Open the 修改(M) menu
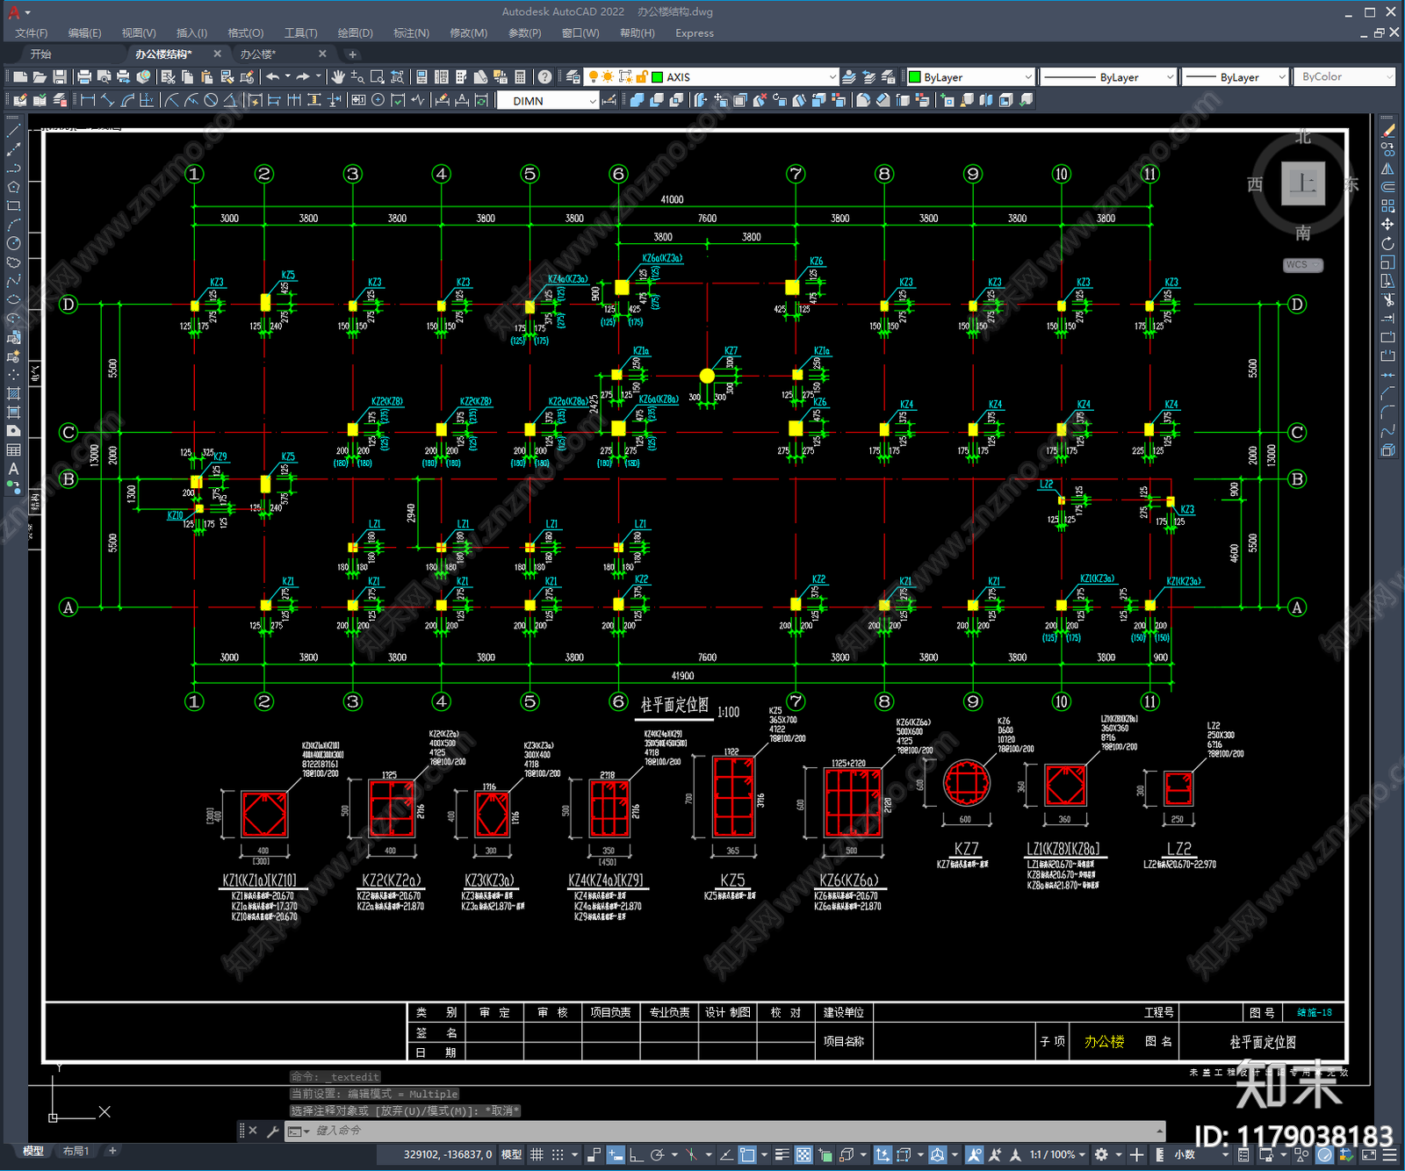This screenshot has height=1171, width=1405. [468, 33]
